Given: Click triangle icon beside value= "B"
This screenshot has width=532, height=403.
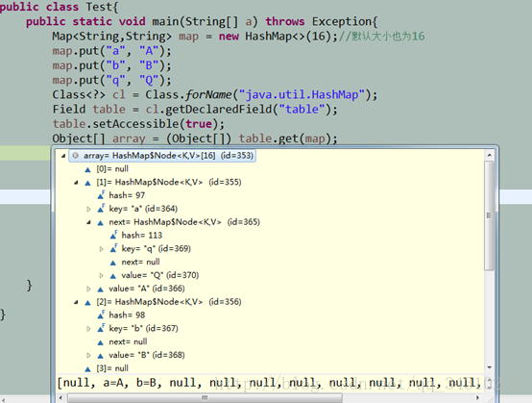Looking at the screenshot, I should click(x=101, y=356).
